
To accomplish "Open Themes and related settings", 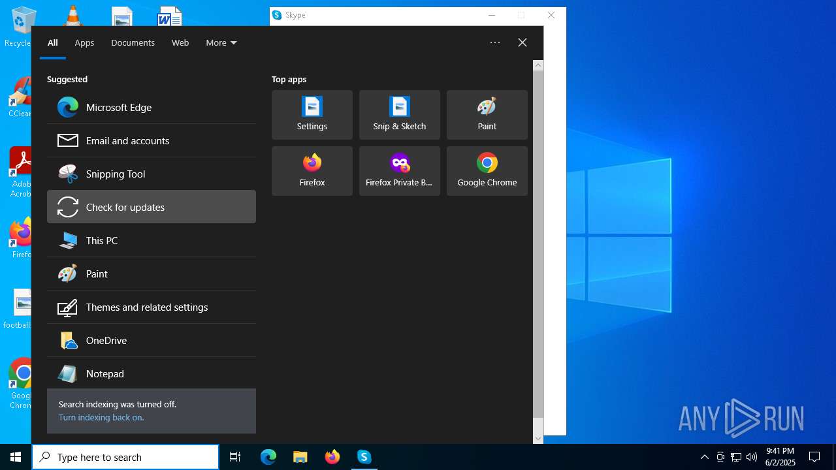I will [152, 307].
